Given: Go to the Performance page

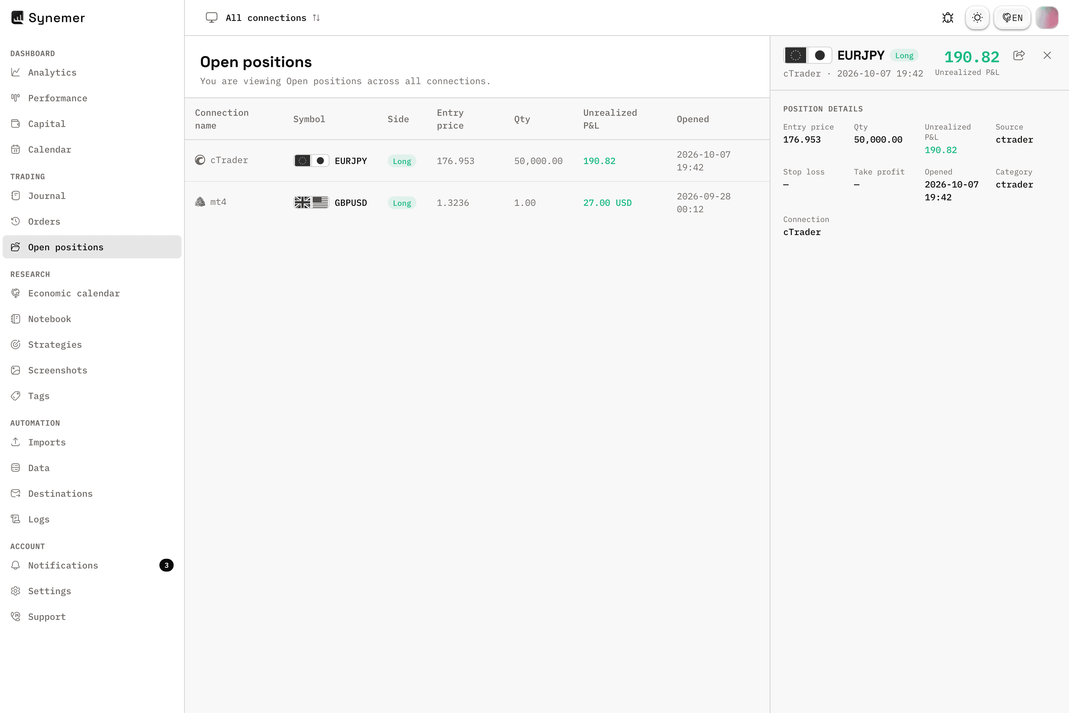Looking at the screenshot, I should tap(92, 98).
